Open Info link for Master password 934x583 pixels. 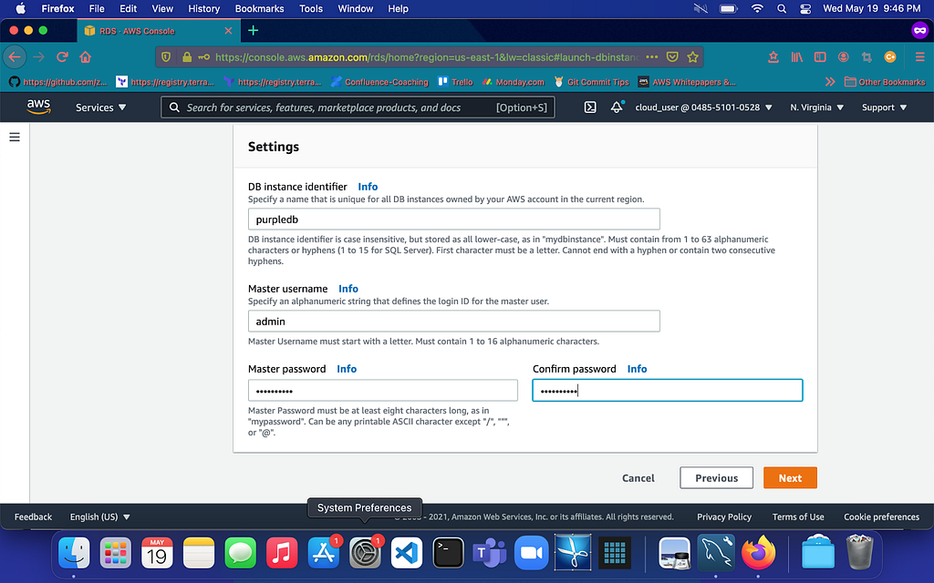click(347, 369)
